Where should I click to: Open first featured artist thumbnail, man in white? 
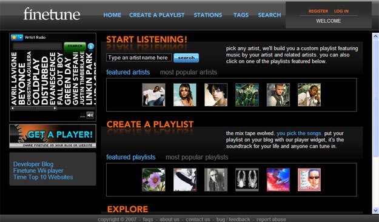(x=154, y=95)
